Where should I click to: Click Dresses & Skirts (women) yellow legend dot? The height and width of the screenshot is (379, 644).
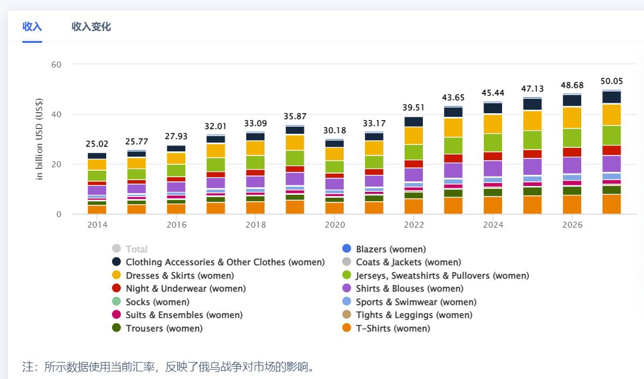(116, 275)
